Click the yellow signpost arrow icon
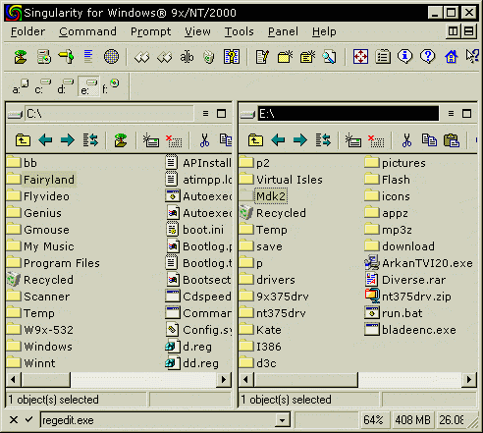This screenshot has height=433, width=483. click(66, 57)
